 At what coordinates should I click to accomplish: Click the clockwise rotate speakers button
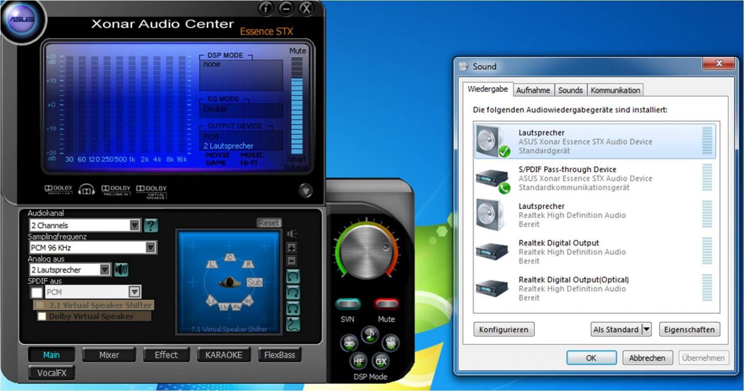[x=292, y=293]
